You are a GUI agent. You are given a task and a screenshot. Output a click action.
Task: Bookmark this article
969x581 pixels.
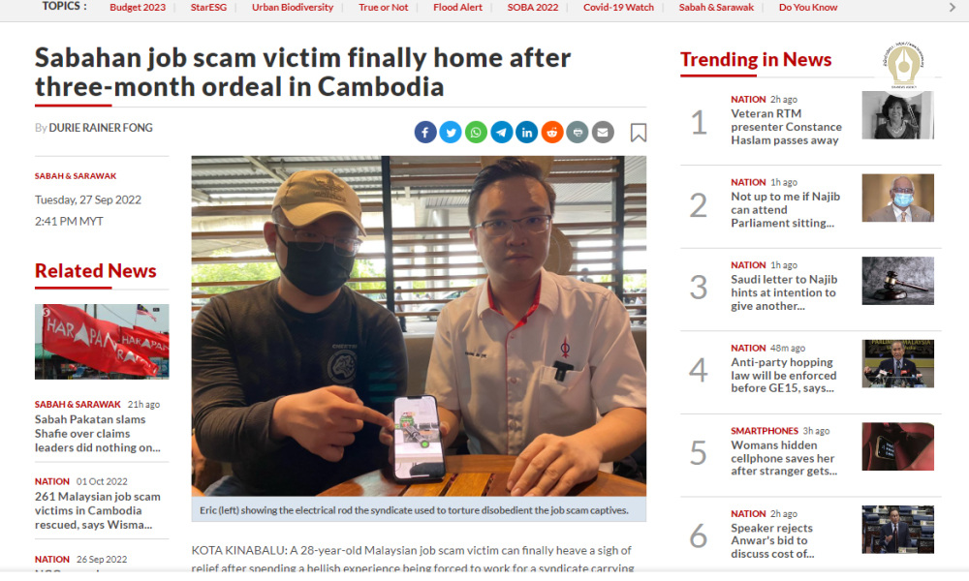coord(639,133)
